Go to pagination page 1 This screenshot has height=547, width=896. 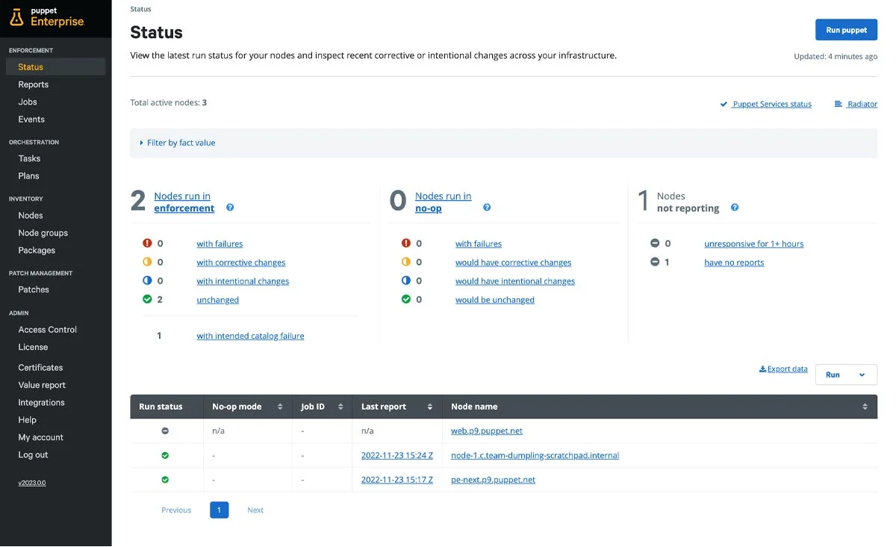(x=219, y=510)
